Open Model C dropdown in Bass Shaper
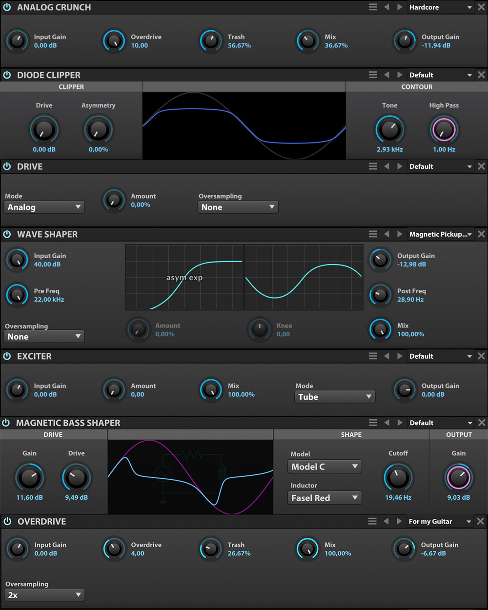The image size is (488, 610). coord(325,467)
